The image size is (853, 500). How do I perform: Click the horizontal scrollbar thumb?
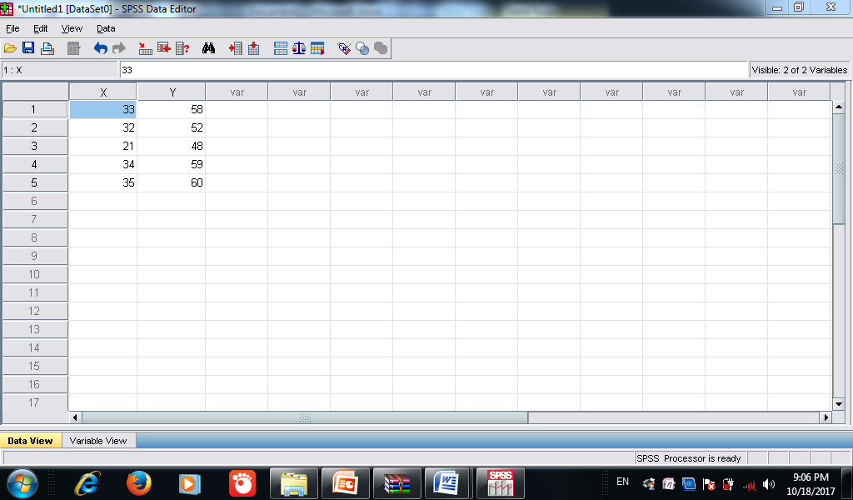pos(305,417)
